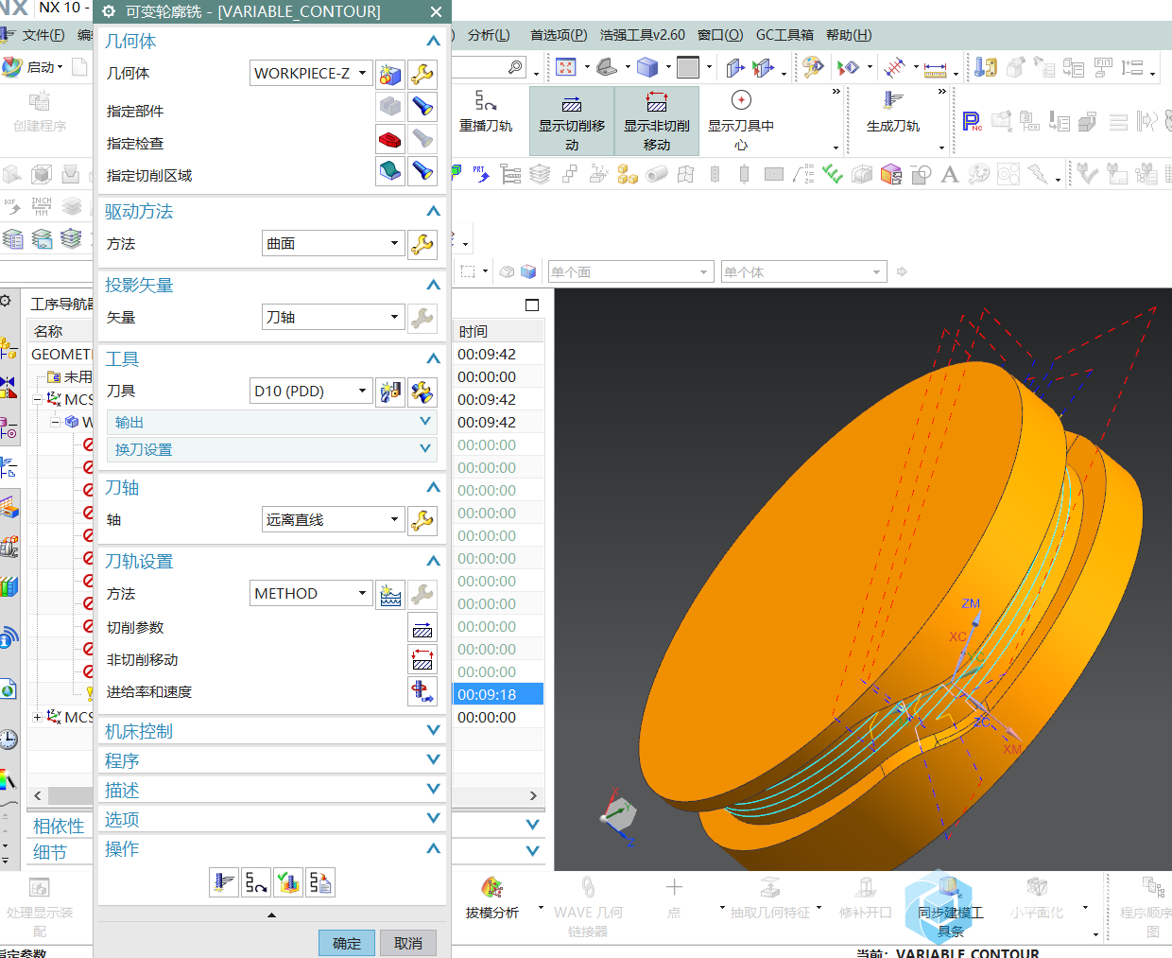
Task: Click replay tool path ribbon button
Action: click(486, 113)
